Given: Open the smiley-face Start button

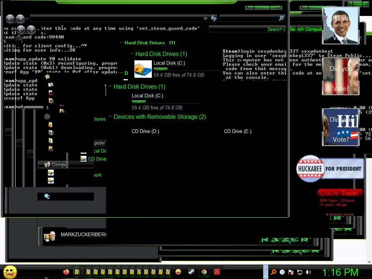Looking at the screenshot, I should coord(10,272).
